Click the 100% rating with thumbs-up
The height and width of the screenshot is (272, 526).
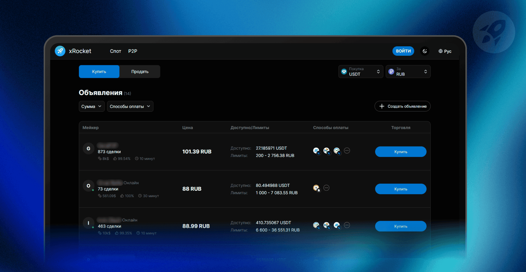127,196
